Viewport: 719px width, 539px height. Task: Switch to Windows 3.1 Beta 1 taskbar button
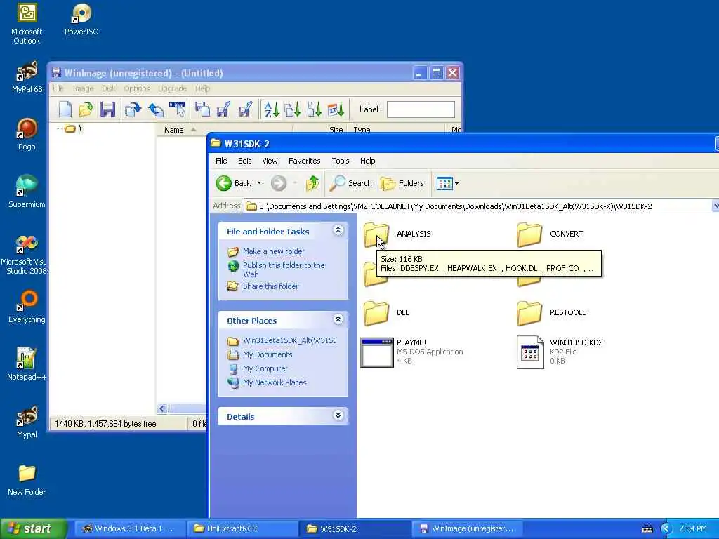pyautogui.click(x=130, y=528)
